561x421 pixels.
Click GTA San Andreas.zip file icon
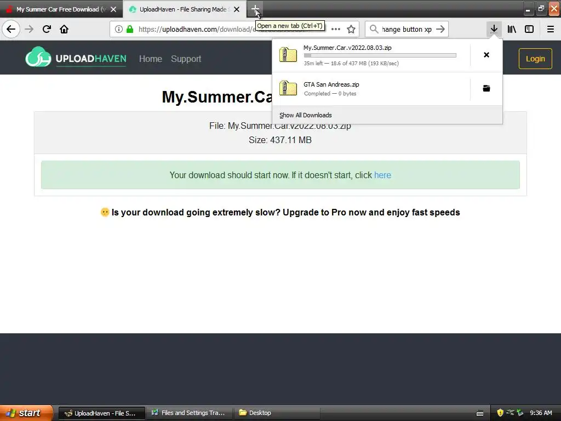coord(288,88)
